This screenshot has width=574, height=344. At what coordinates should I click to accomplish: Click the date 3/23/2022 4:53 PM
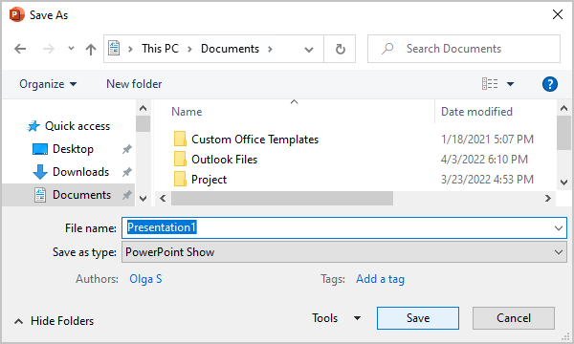tap(487, 180)
